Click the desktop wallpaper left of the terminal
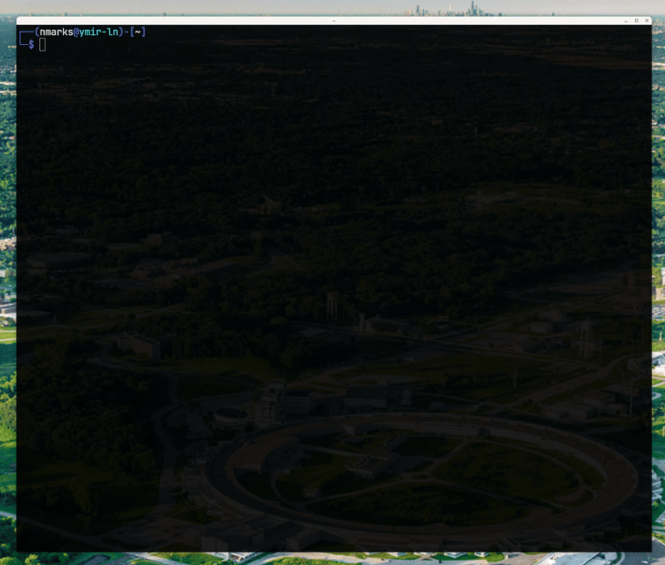 [7, 291]
